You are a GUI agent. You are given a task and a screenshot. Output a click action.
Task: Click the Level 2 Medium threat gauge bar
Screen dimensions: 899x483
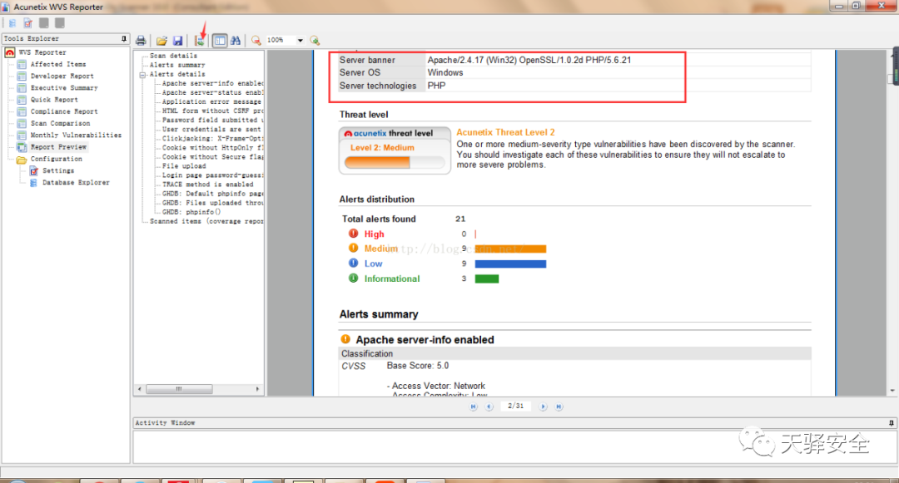coord(394,163)
